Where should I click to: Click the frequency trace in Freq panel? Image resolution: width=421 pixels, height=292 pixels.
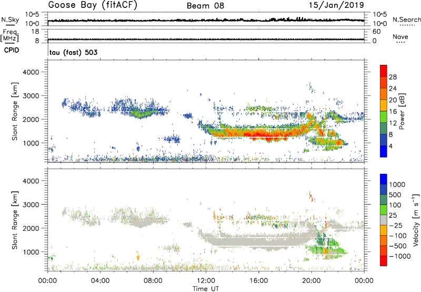[x=206, y=39]
